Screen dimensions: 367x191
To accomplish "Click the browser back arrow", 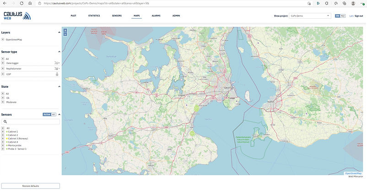I will [x=5, y=3].
